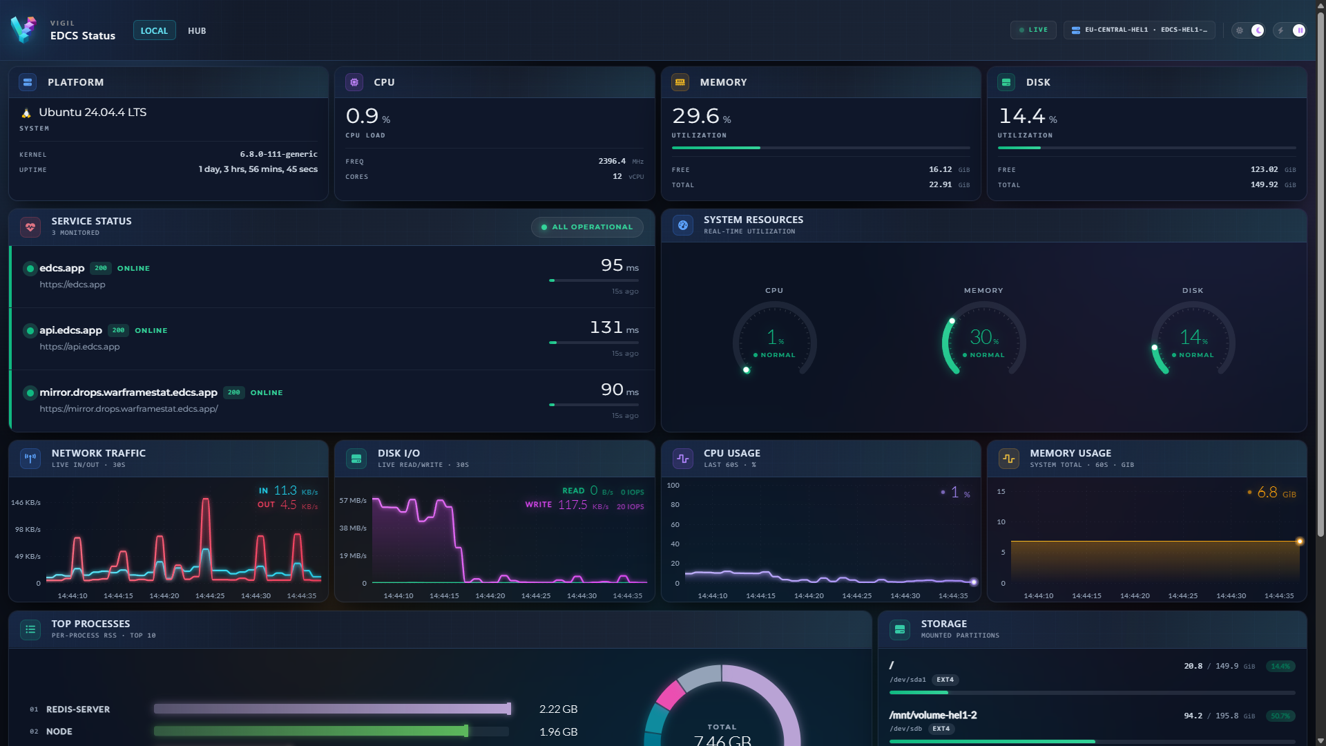Click the 200 badge next to edcs.app
1326x746 pixels.
pos(101,268)
